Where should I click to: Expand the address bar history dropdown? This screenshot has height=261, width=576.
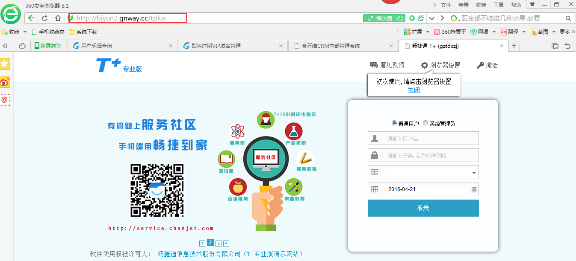click(x=432, y=18)
